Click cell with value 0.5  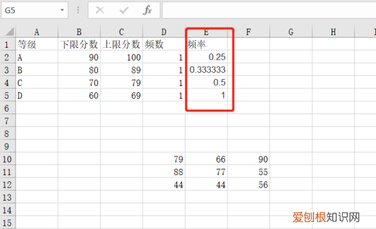click(206, 83)
